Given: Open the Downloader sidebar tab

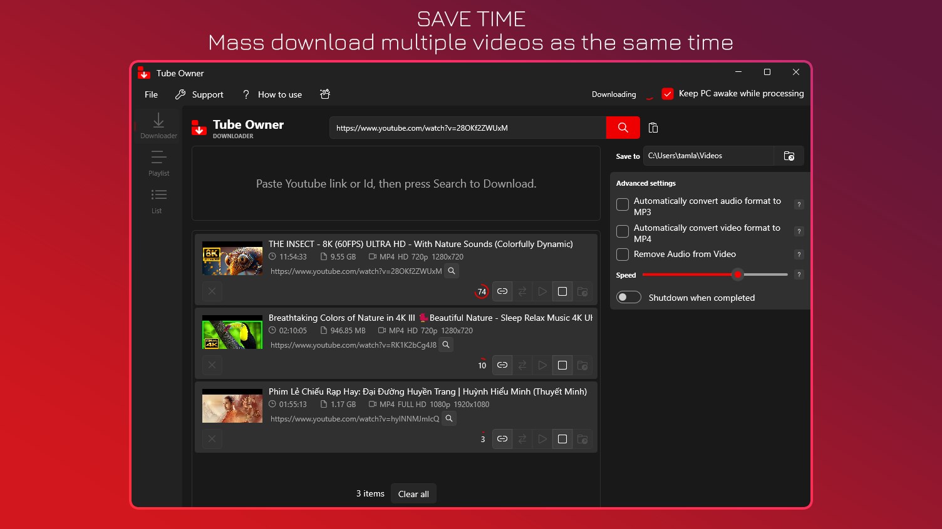Looking at the screenshot, I should [x=158, y=125].
